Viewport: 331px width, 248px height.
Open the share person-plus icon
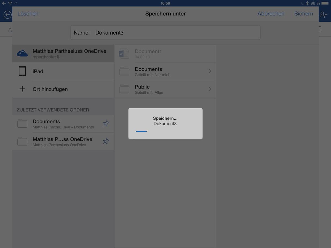coord(323,14)
